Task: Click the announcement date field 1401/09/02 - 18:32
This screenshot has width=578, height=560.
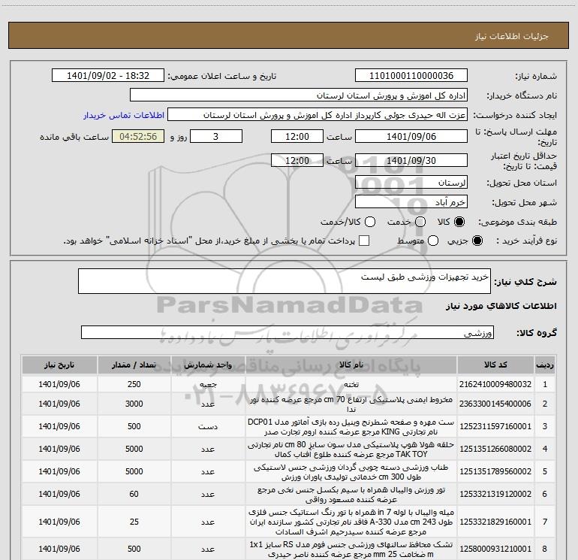Action: 108,76
